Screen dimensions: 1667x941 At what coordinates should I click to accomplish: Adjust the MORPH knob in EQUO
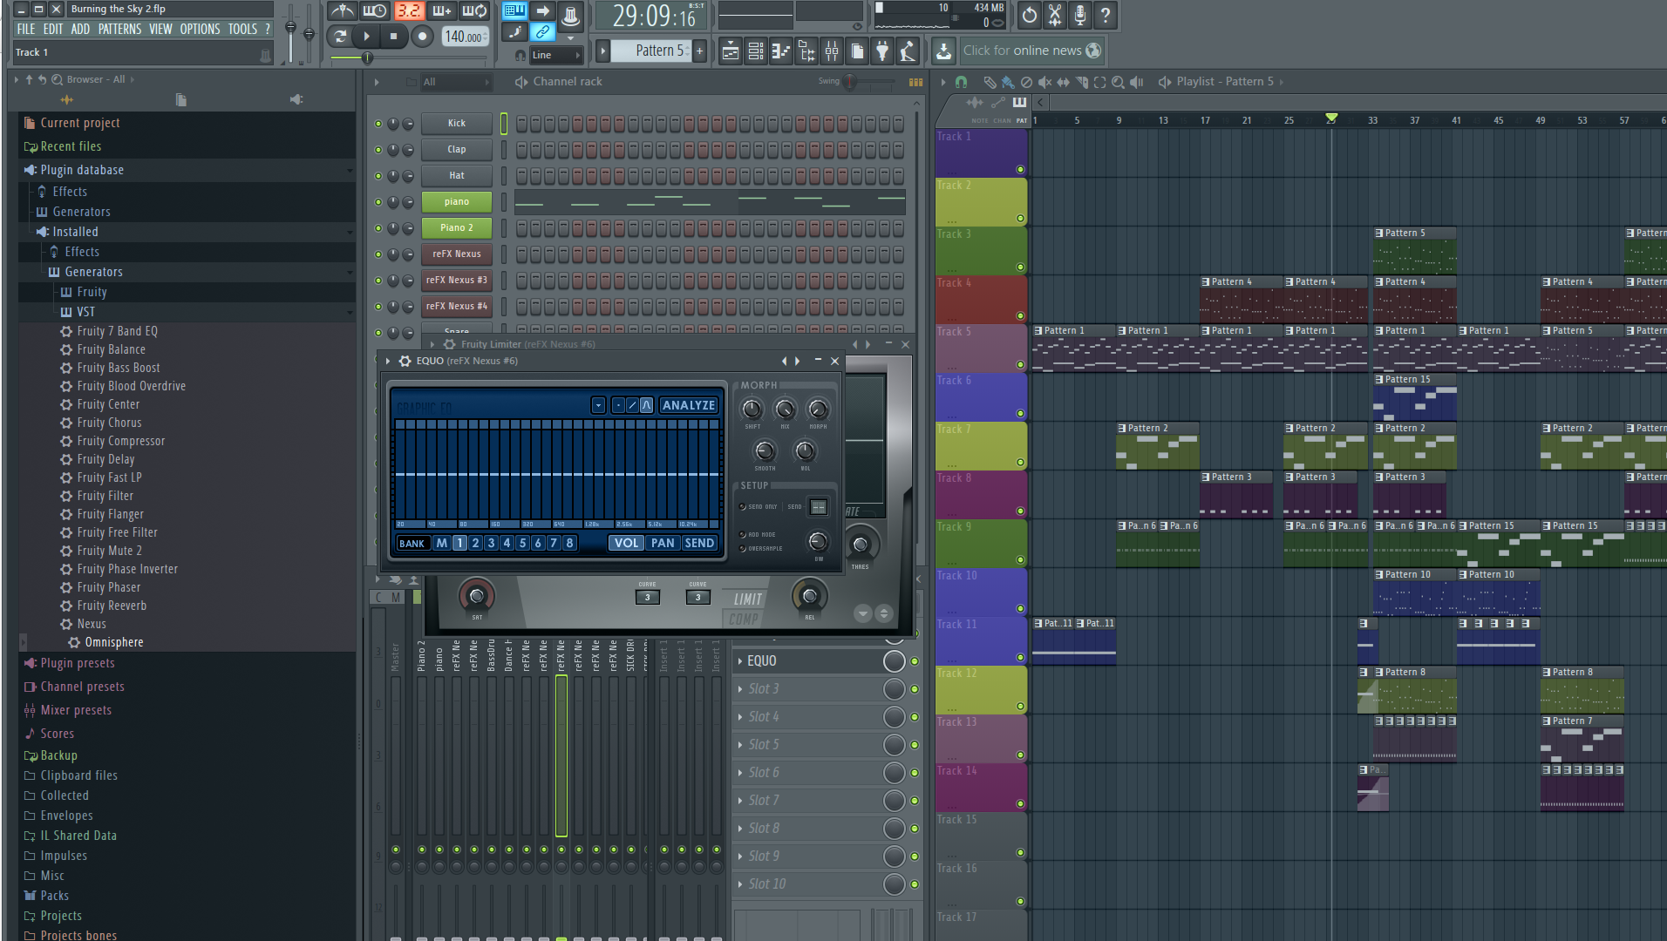pos(818,410)
